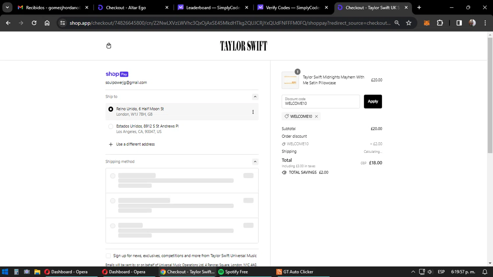Image resolution: width=493 pixels, height=277 pixels.
Task: Open the zoom magnifier in address bar
Action: [x=397, y=23]
